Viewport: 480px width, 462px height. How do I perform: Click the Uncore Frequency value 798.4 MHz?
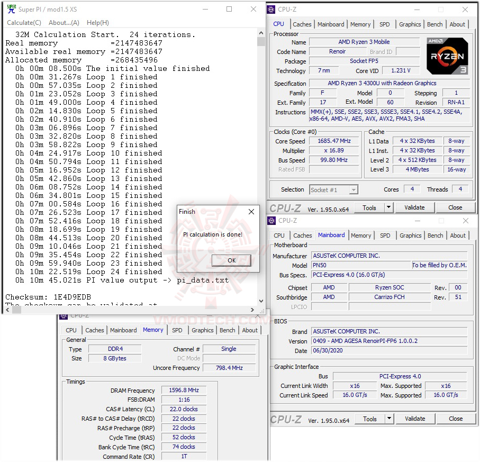pyautogui.click(x=229, y=368)
